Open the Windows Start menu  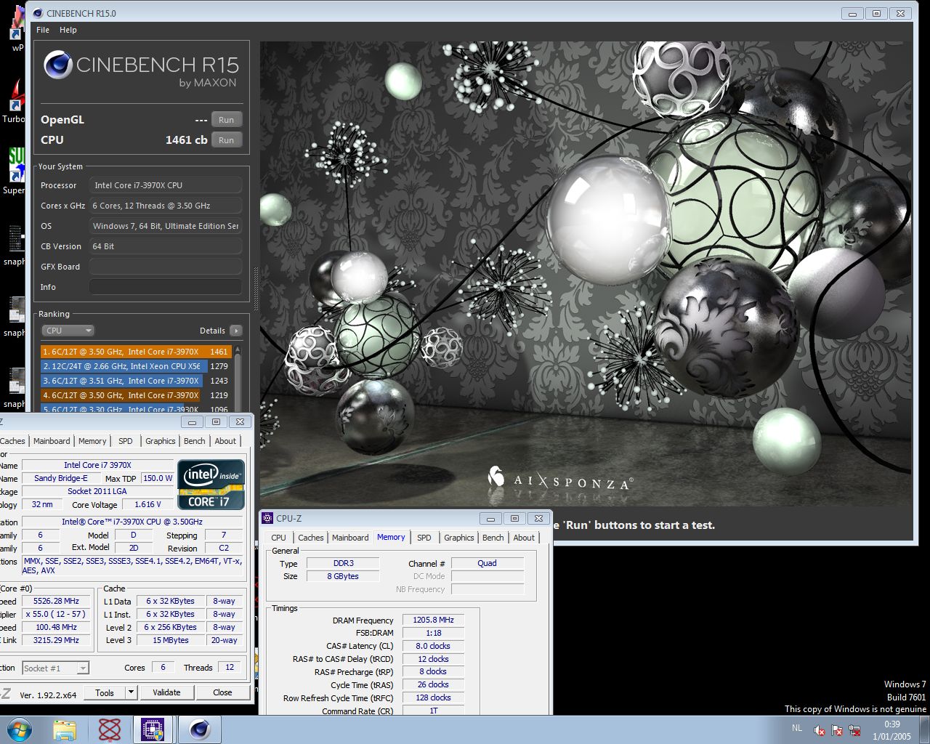(19, 729)
